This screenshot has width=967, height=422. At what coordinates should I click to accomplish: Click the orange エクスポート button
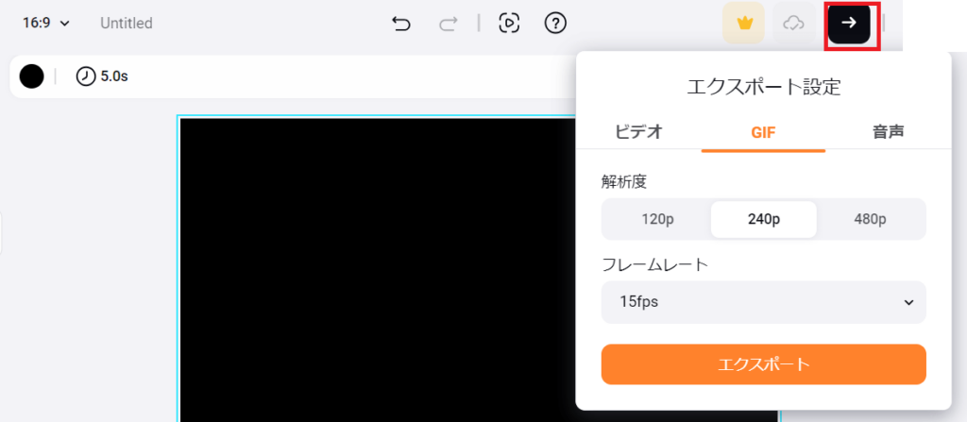click(x=763, y=364)
